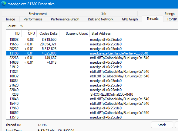178x131 pixels.
Task: Sort by the CPU column header
Action: click(29, 34)
